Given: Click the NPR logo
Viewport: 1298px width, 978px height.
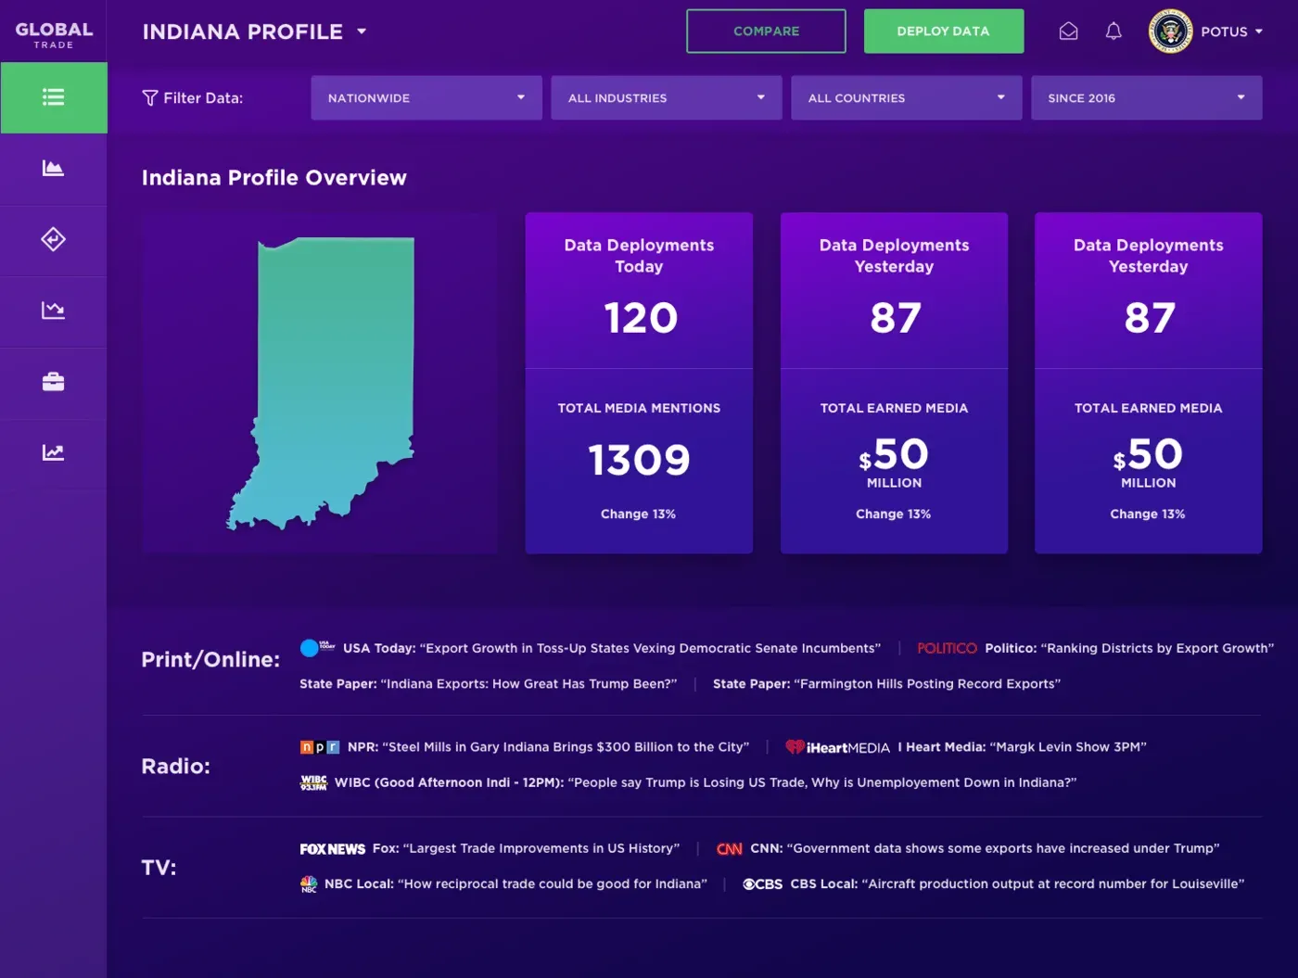Looking at the screenshot, I should [320, 747].
